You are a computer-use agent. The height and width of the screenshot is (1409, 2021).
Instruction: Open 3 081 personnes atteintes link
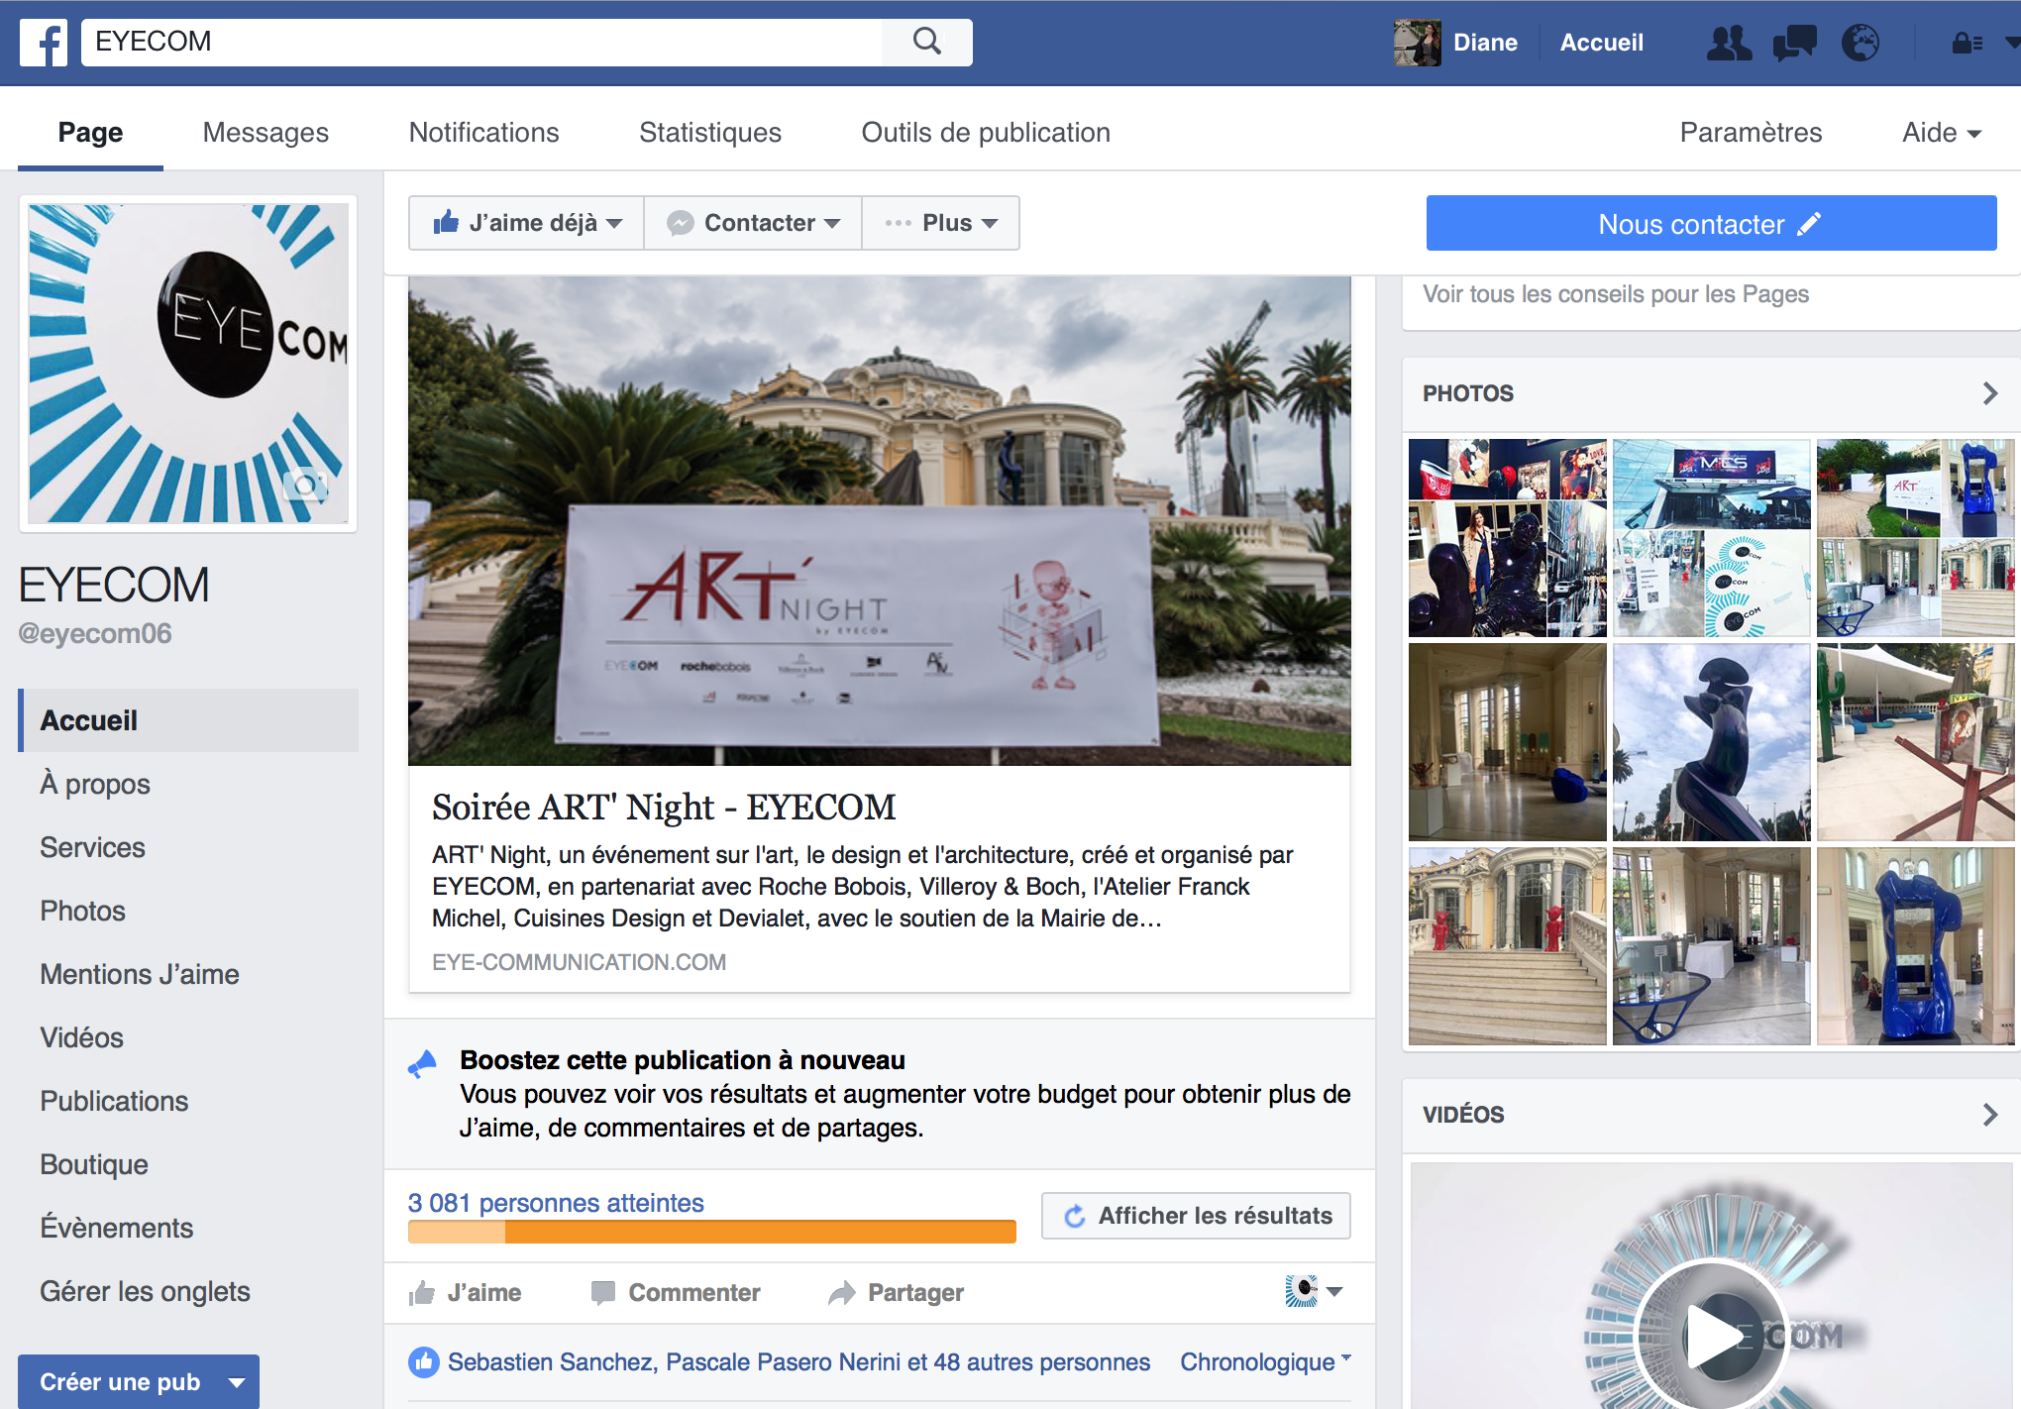(556, 1203)
